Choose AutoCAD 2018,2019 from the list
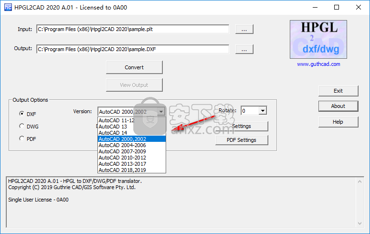The height and width of the screenshot is (234, 370). 132,170
